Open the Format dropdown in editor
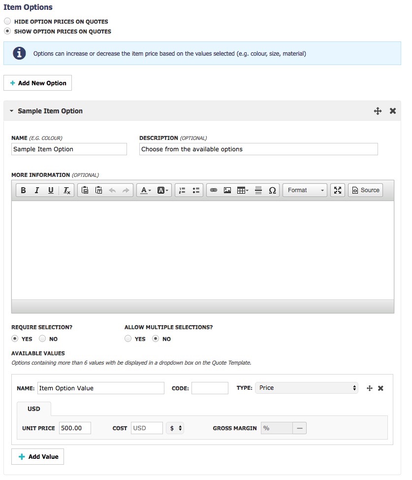 (x=305, y=190)
